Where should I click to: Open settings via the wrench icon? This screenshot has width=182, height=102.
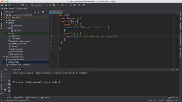coord(71,5)
